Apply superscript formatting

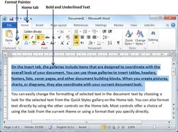click(x=60, y=37)
